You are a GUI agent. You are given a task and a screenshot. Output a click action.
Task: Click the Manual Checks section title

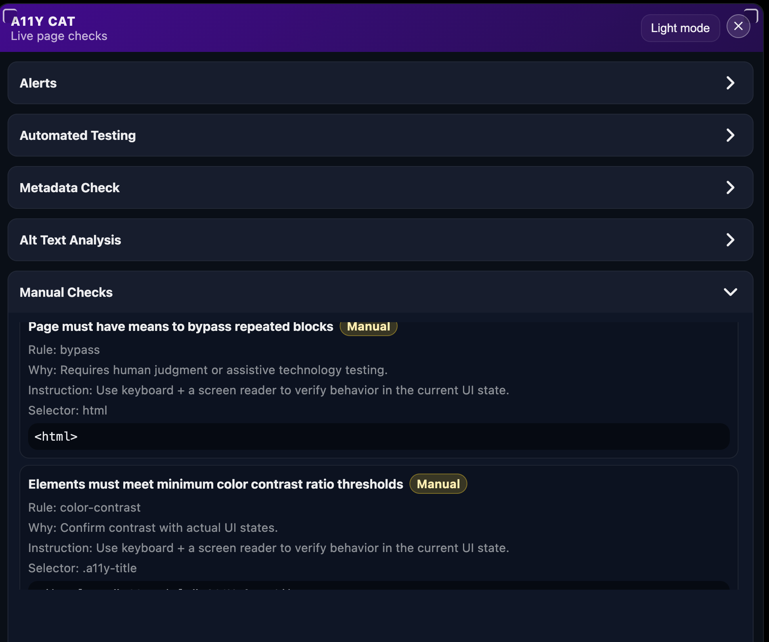click(x=66, y=292)
